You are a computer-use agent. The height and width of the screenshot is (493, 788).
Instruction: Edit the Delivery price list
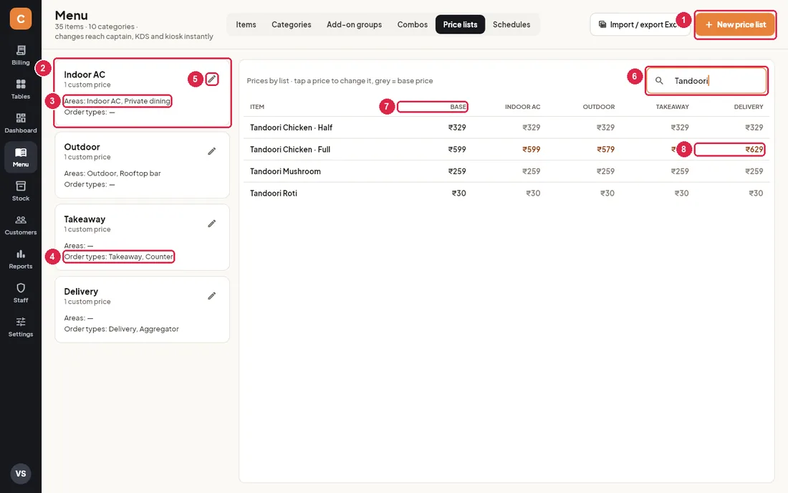click(212, 296)
